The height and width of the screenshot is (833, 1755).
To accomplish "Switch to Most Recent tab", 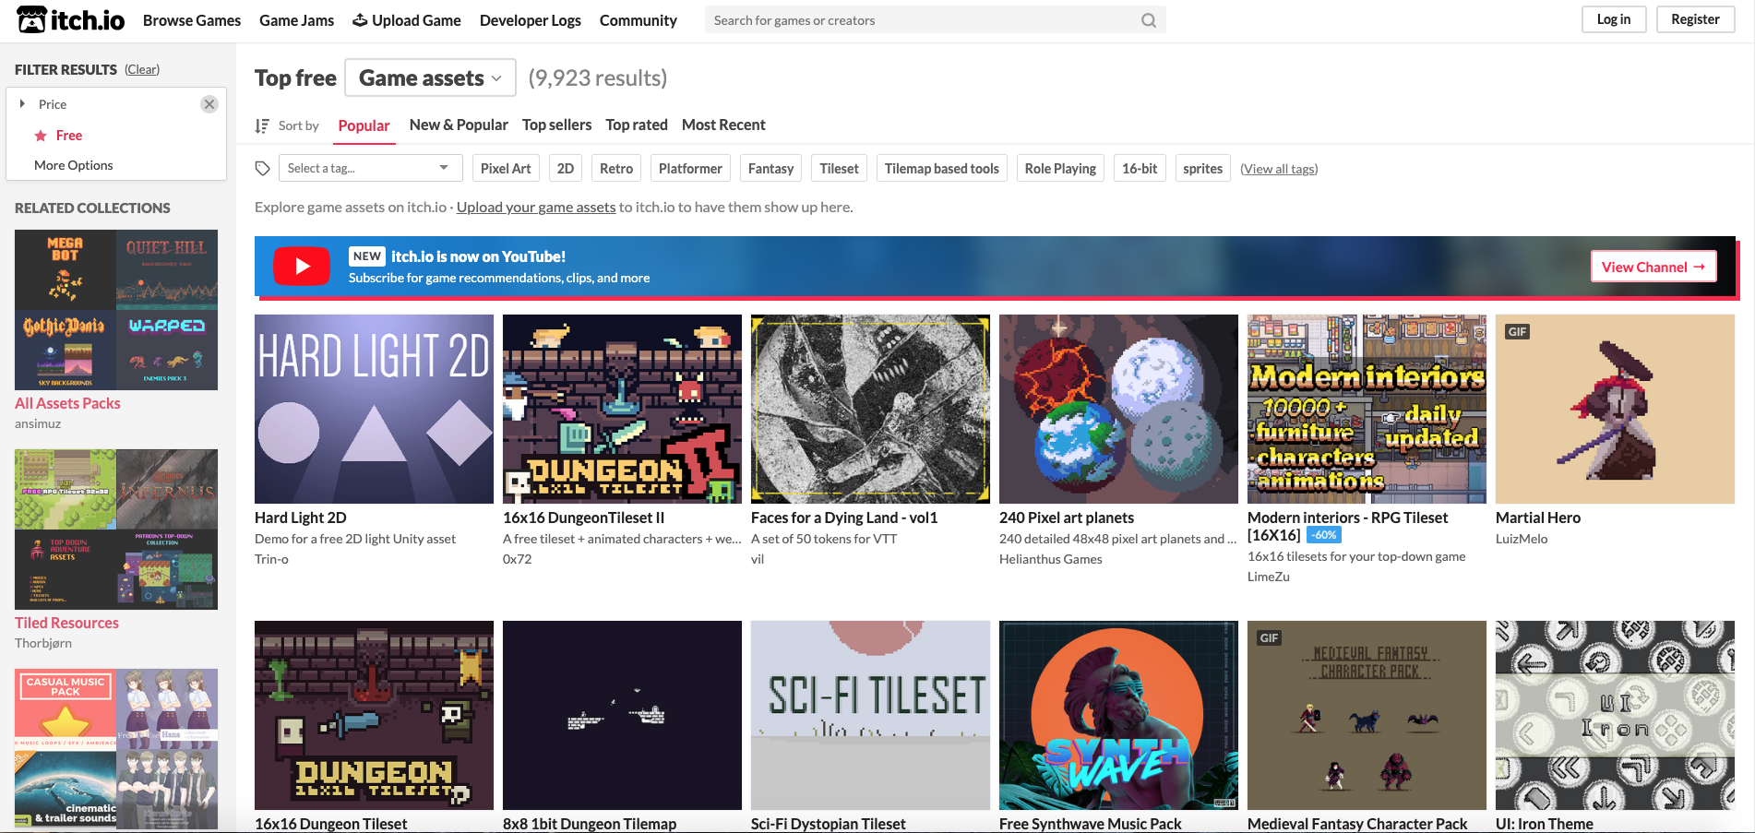I will [x=723, y=125].
